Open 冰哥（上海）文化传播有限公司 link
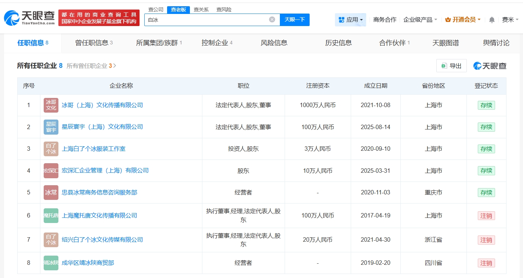Image resolution: width=523 pixels, height=278 pixels. point(102,105)
